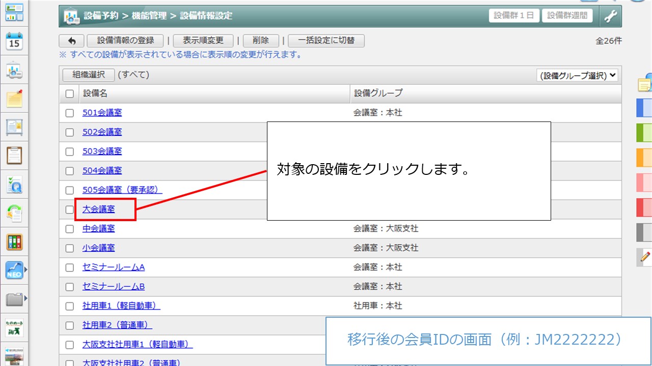652x366 pixels.
Task: Open the 大会議室 equipment link
Action: tap(99, 209)
